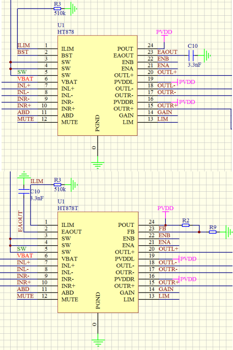Select the FB net label on pin 23
The height and width of the screenshot is (350, 233).
[162, 228]
